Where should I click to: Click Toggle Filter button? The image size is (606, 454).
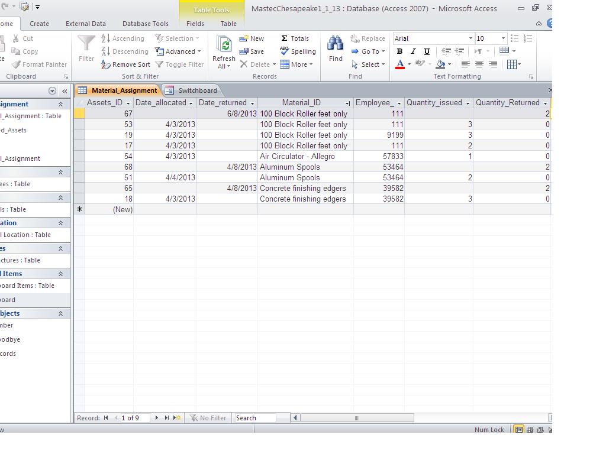pos(179,64)
